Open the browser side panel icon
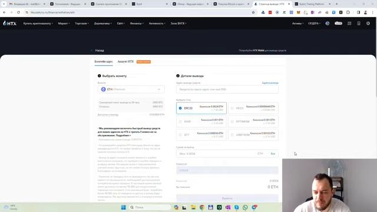This screenshot has width=377, height=212. pyautogui.click(x=358, y=12)
